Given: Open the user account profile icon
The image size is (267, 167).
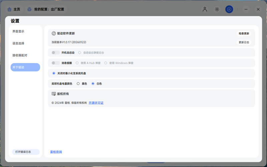Looking at the screenshot, I should 205,9.
